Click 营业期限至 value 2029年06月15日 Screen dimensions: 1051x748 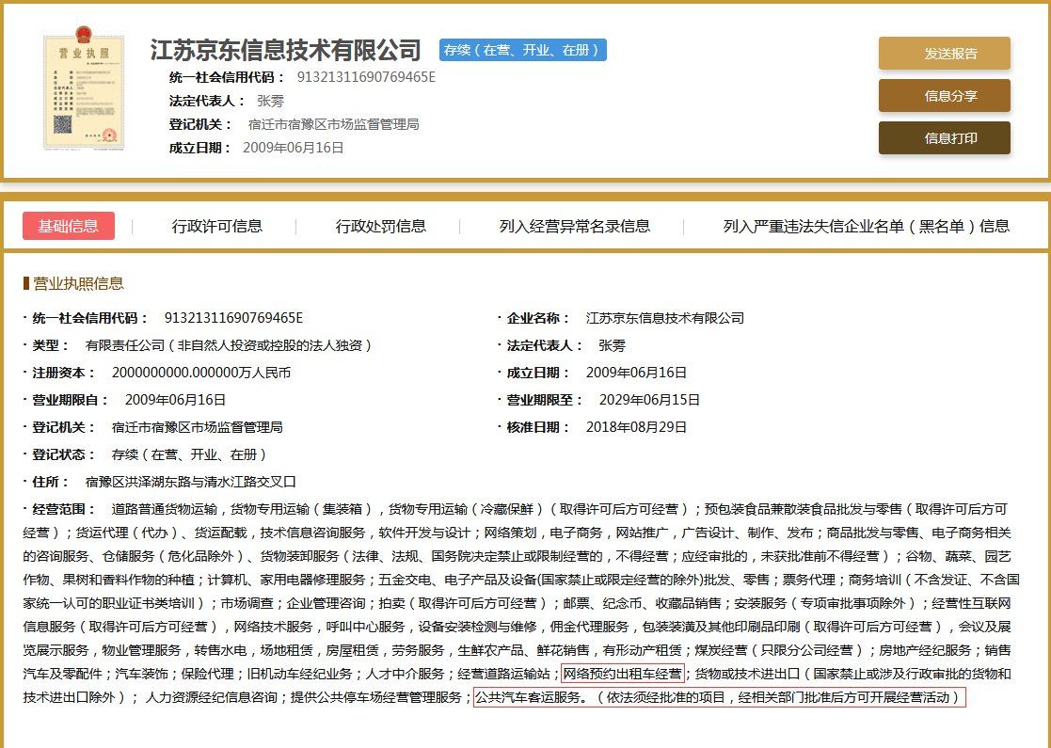click(649, 400)
